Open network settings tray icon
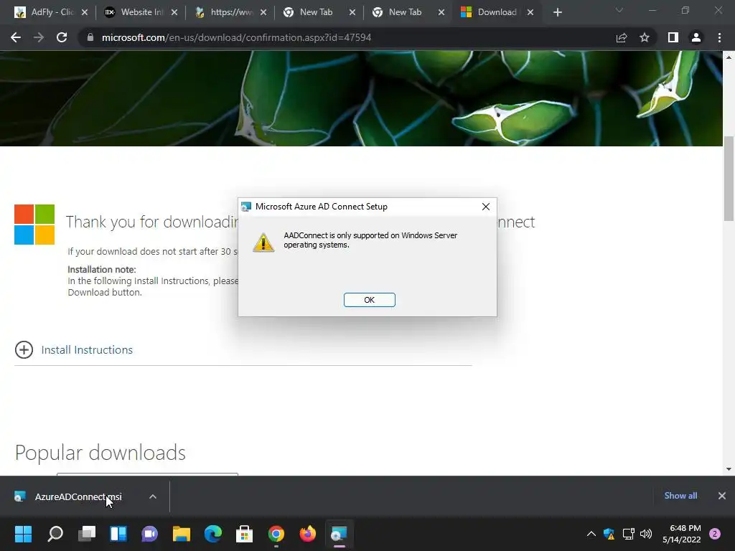This screenshot has width=735, height=551. [628, 534]
